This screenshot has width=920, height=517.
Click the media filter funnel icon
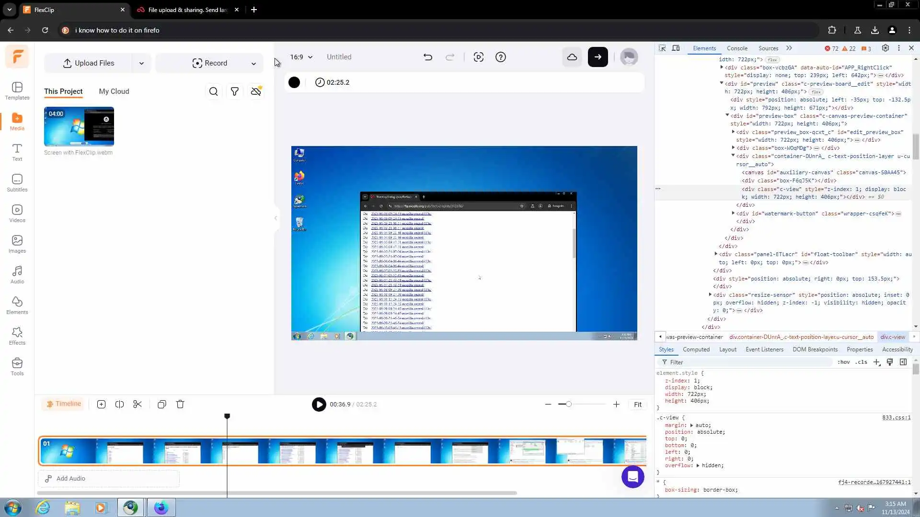tap(235, 91)
